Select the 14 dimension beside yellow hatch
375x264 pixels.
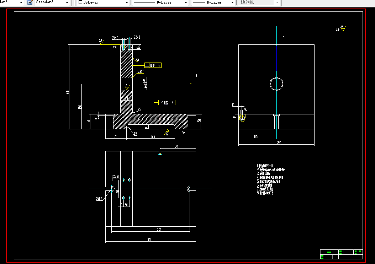(234, 116)
